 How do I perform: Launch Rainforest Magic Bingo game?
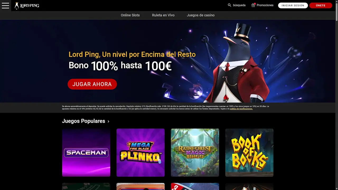pyautogui.click(x=195, y=153)
